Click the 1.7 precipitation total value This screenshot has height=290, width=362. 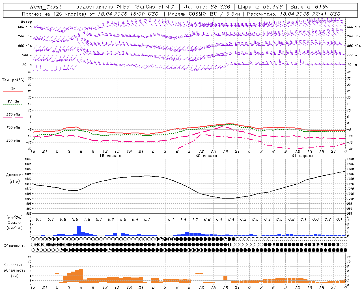coord(195,219)
